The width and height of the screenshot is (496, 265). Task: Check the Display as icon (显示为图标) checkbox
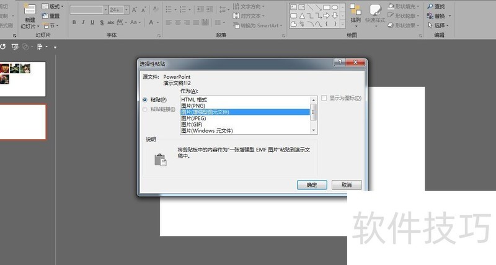coord(324,98)
